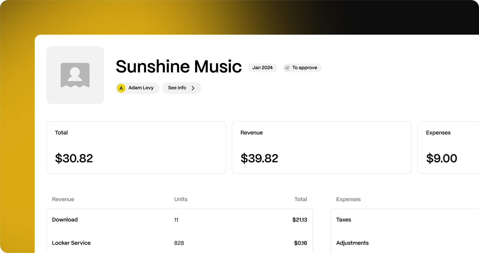Sort by the Units column header
Screen dimensions: 479x253
[x=181, y=199]
